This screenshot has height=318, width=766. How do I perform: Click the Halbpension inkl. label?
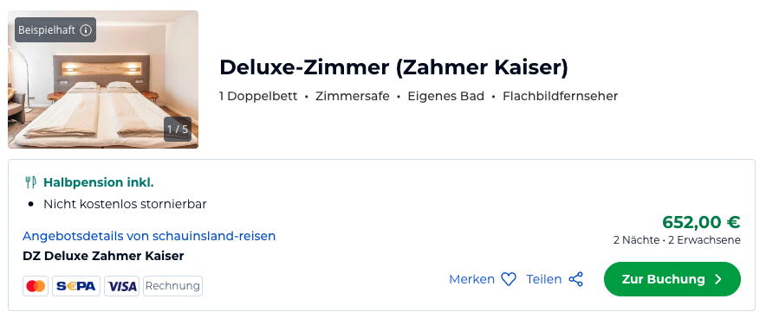[x=99, y=182]
